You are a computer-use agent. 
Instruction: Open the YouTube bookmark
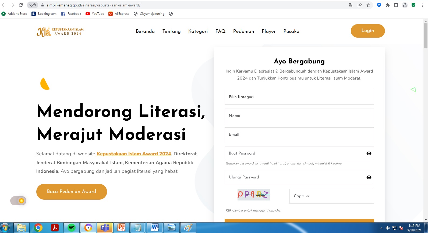click(x=95, y=14)
